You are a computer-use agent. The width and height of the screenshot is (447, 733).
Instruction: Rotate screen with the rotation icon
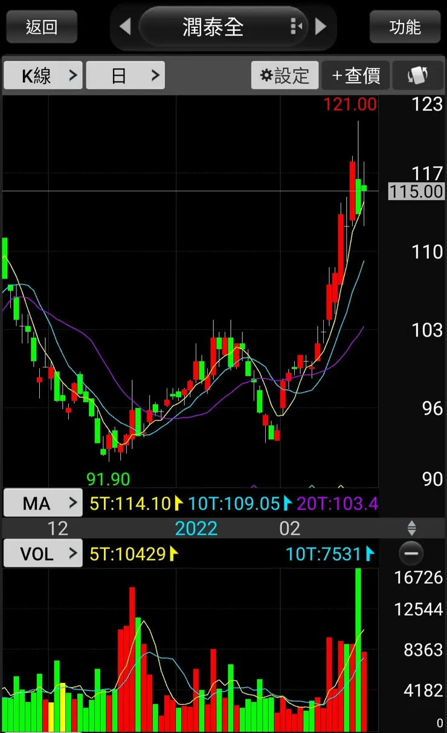coord(418,76)
